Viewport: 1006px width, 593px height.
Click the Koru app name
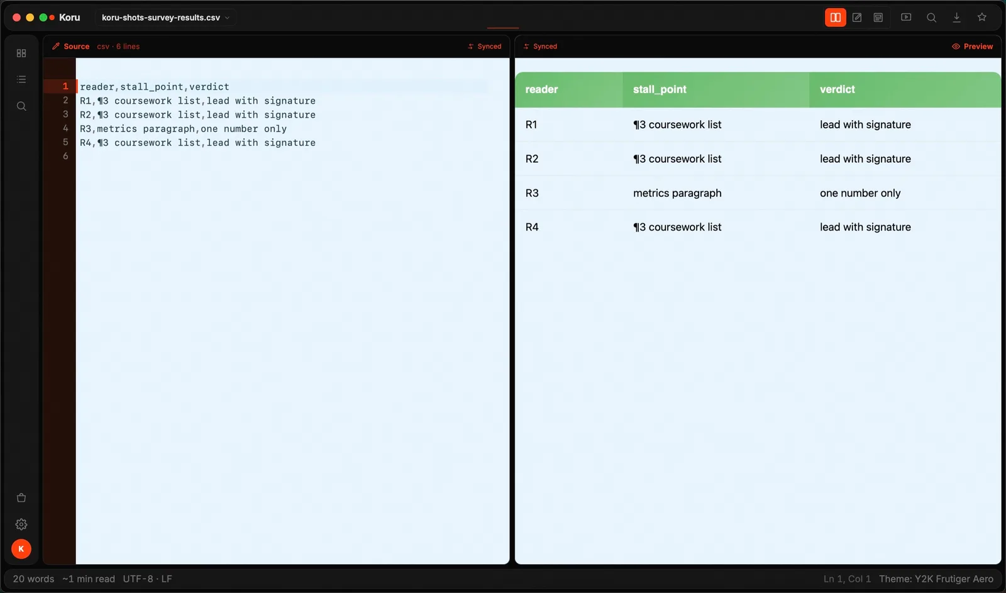click(x=70, y=18)
